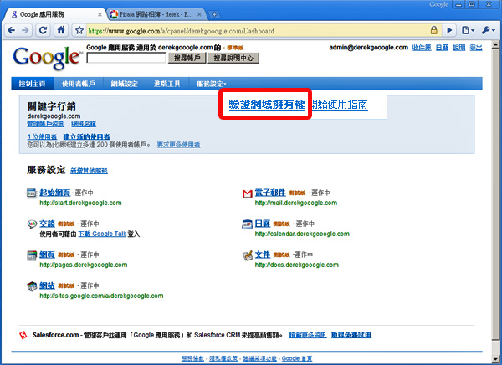
Task: Click the 網頁 pages service icon
Action: (x=32, y=255)
